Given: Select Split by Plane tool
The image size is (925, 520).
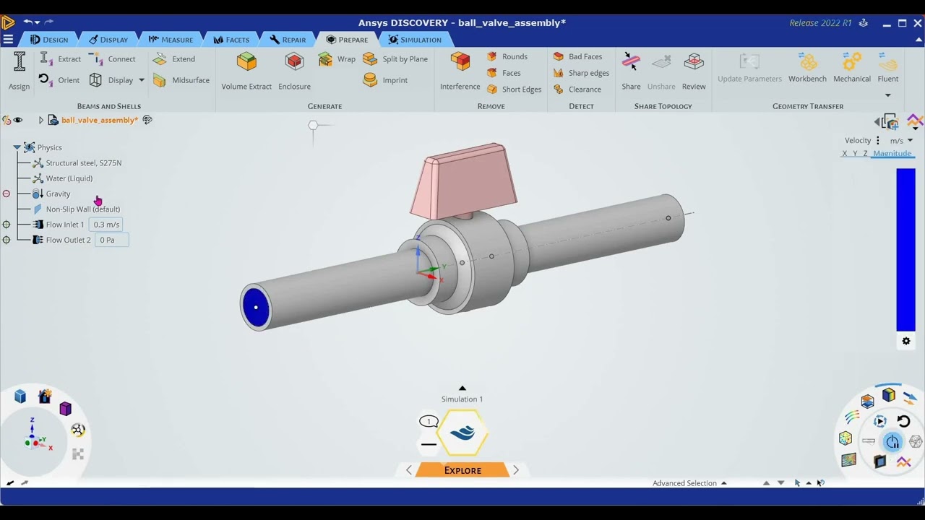Looking at the screenshot, I should [395, 59].
